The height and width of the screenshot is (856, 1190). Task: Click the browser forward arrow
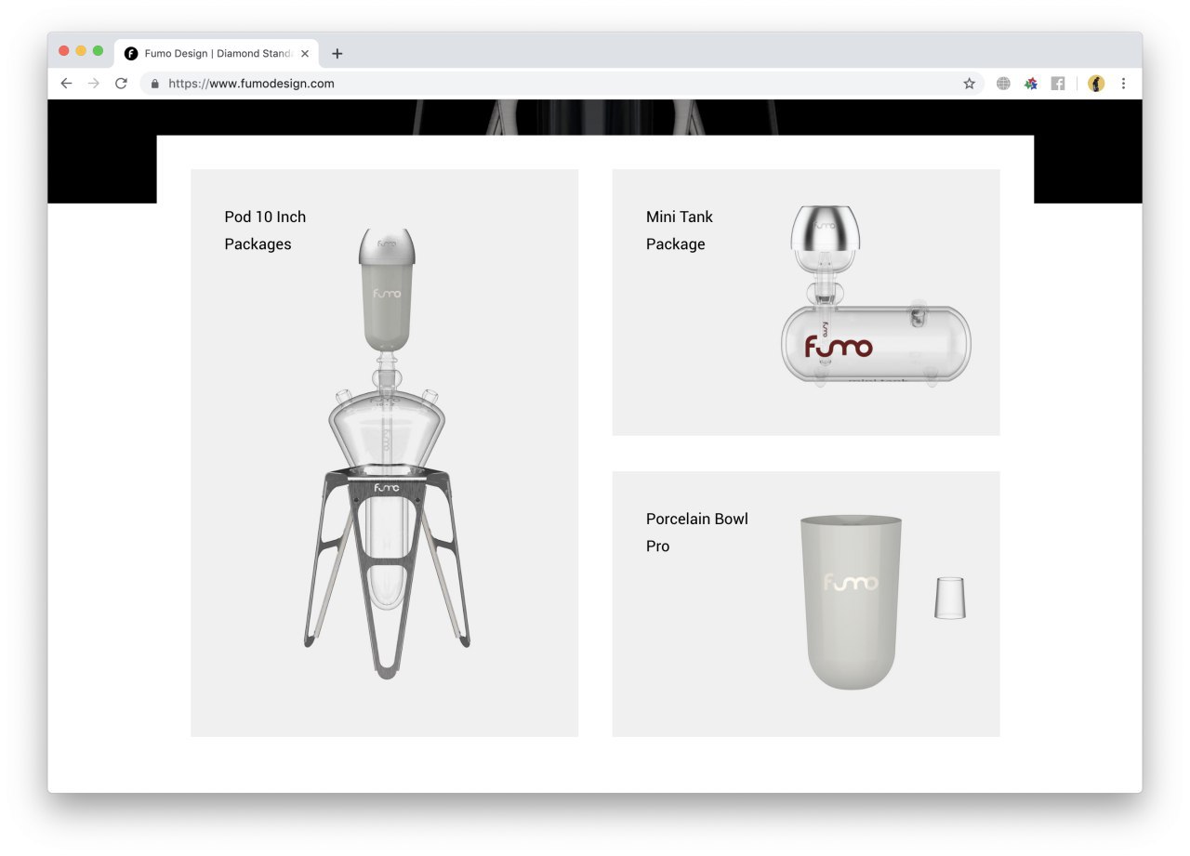pyautogui.click(x=93, y=84)
